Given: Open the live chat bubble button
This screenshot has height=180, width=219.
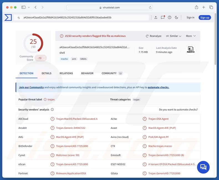Looking at the screenshot, I should point(203,167).
